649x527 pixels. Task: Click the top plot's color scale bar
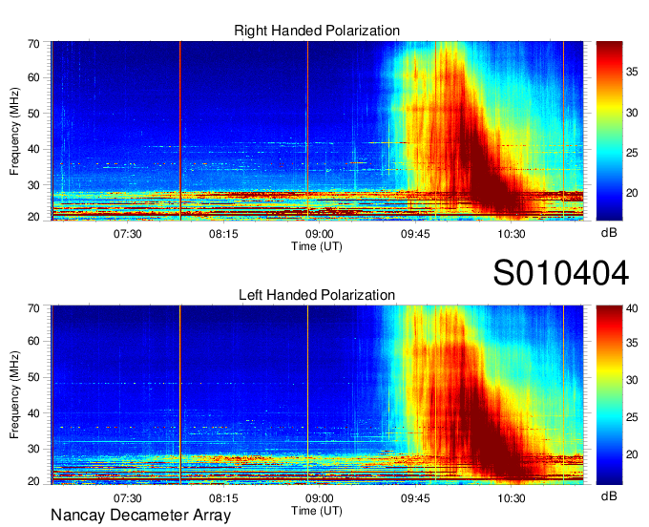coord(609,131)
